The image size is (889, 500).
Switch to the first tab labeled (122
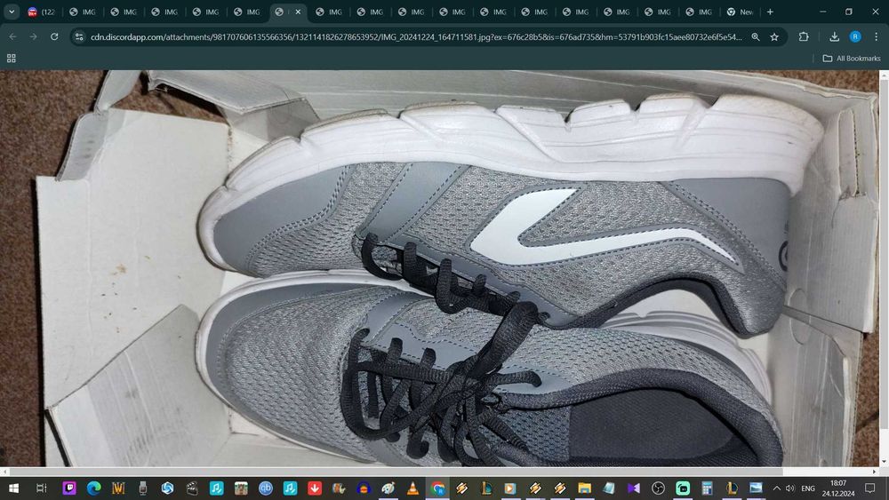click(42, 12)
